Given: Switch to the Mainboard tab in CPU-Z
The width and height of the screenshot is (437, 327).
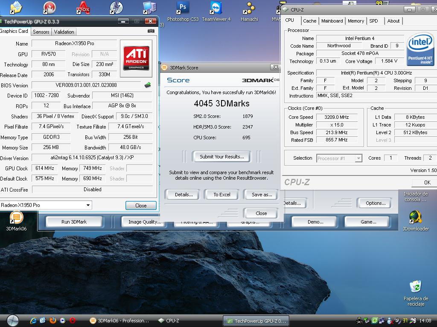Looking at the screenshot, I should (332, 21).
